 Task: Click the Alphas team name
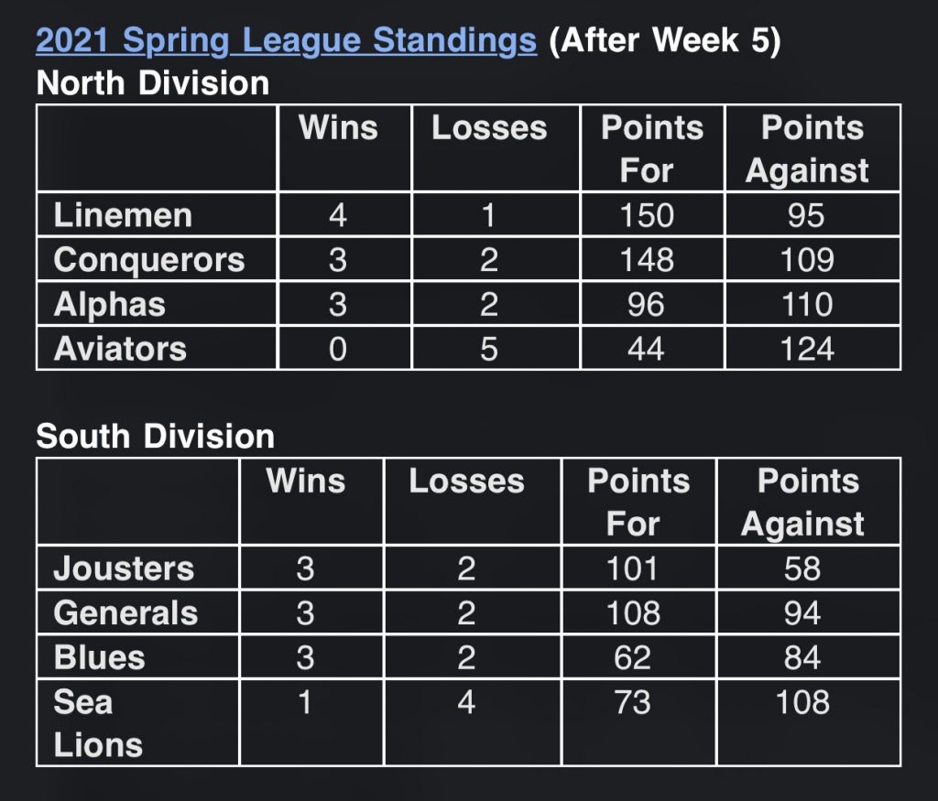[109, 304]
